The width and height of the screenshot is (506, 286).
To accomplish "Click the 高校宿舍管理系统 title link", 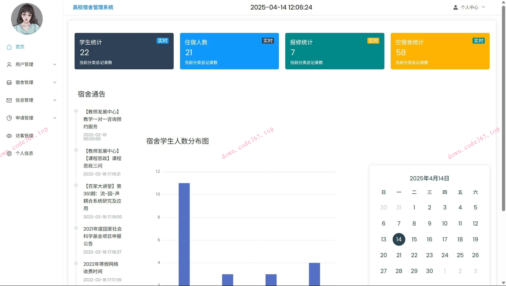I will pyautogui.click(x=93, y=7).
